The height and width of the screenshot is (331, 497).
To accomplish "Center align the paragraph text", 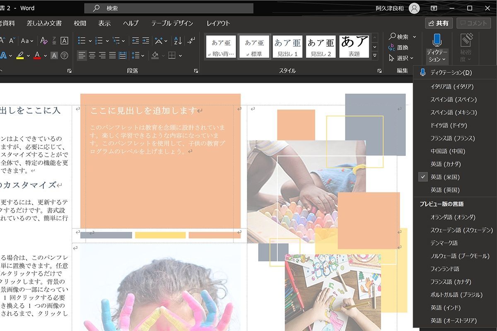I will tap(92, 55).
